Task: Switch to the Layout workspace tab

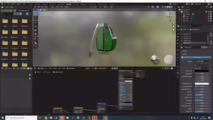Action: click(x=31, y=4)
